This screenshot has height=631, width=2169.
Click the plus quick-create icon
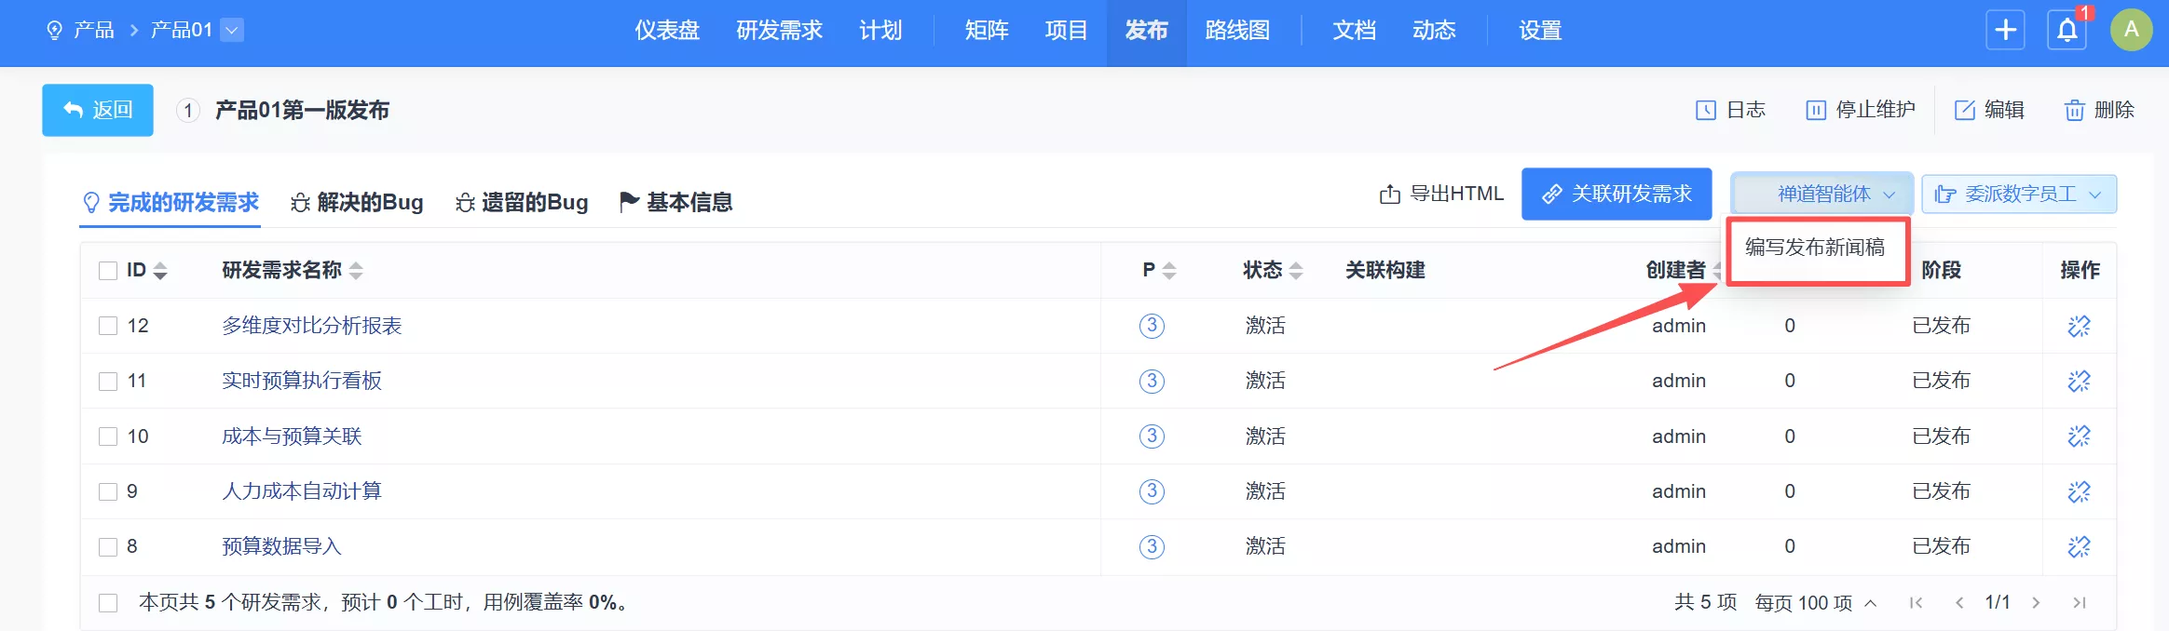click(x=2005, y=31)
